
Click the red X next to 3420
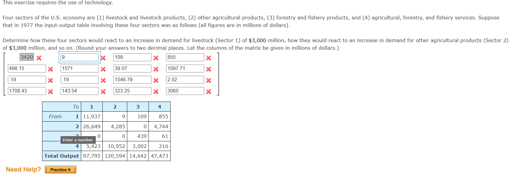click(x=39, y=58)
